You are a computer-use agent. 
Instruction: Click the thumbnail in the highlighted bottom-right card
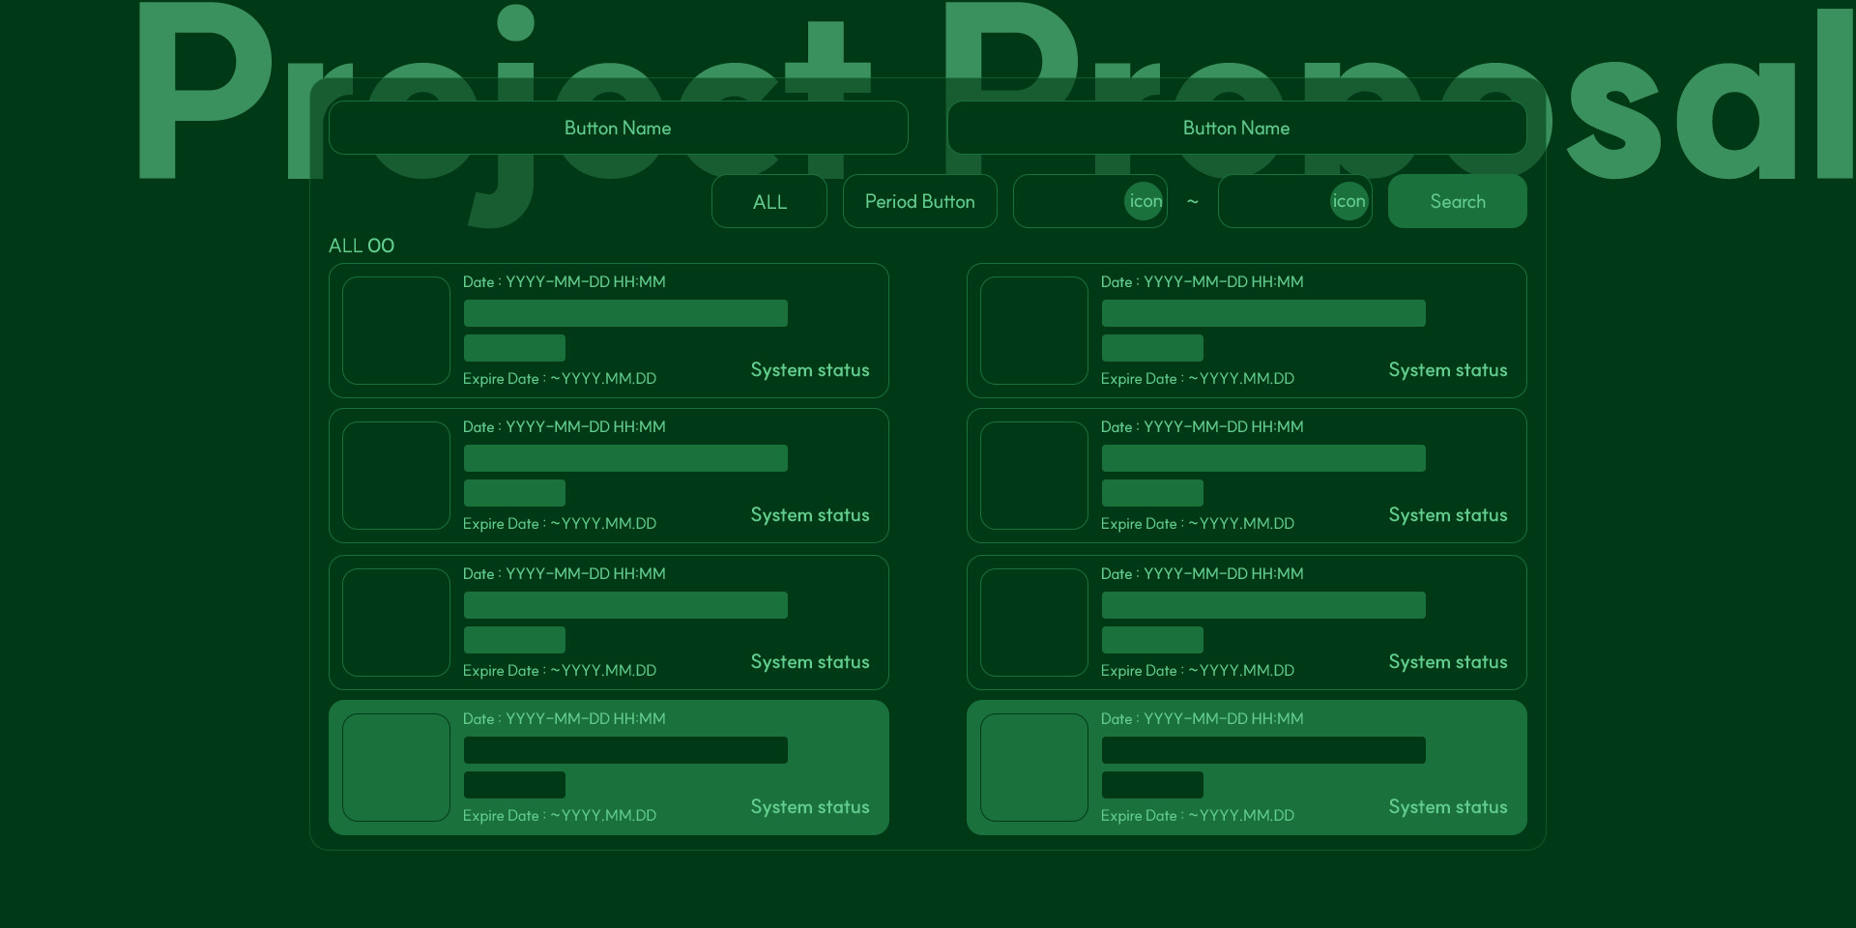(x=1034, y=768)
